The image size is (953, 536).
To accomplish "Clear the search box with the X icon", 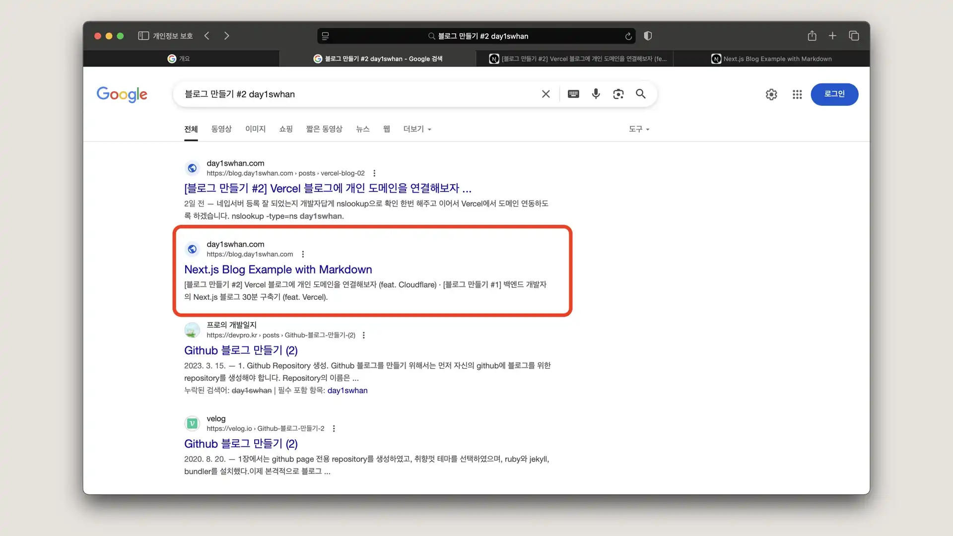I will (x=546, y=94).
